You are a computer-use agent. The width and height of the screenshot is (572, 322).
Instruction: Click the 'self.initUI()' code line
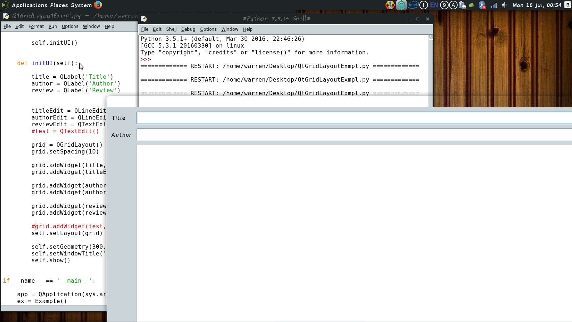[x=54, y=43]
